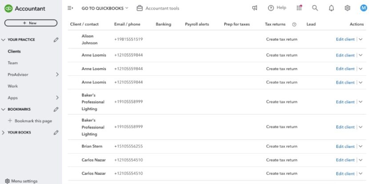Open the apps grid icon
Image resolution: width=369 pixels, height=184 pixels.
(x=299, y=8)
